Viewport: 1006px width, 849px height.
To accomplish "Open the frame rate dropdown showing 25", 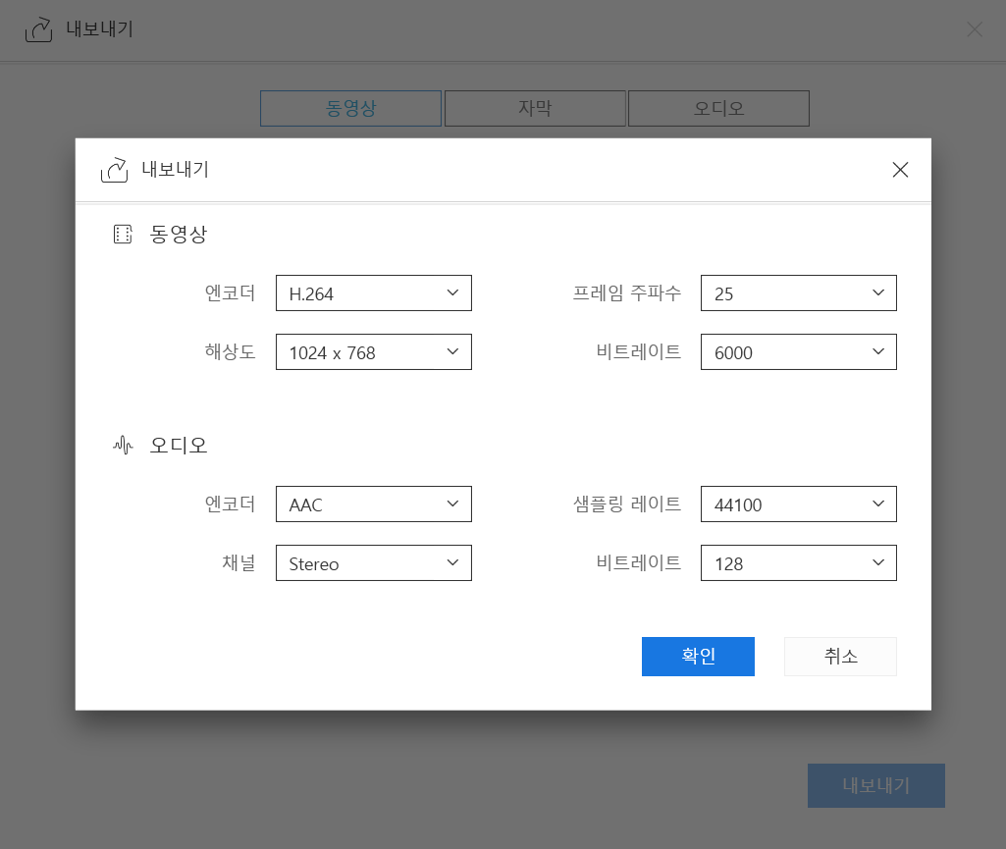I will 798,292.
